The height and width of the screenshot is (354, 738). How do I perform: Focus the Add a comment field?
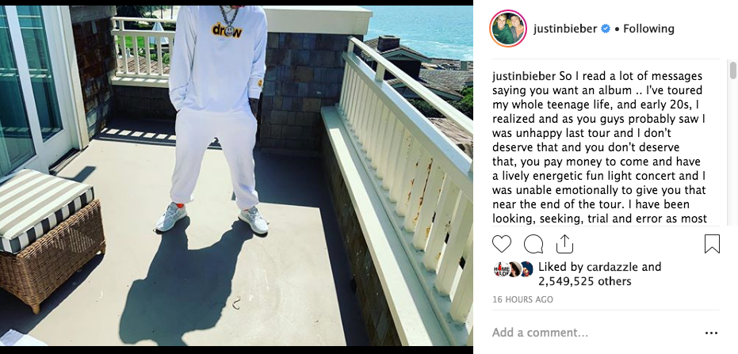pyautogui.click(x=594, y=333)
